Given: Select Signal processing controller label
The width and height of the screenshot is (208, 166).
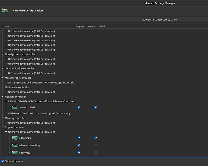Looking at the screenshot, I should 20,54.
